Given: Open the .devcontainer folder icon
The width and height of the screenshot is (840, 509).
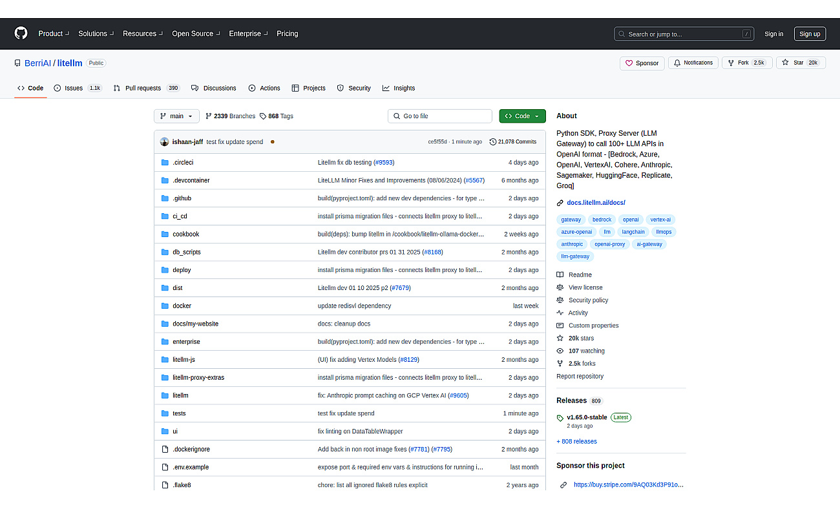Looking at the screenshot, I should click(x=165, y=180).
